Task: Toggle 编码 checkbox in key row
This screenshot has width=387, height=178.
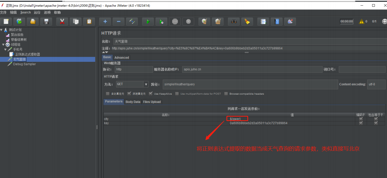Action: pos(361,123)
